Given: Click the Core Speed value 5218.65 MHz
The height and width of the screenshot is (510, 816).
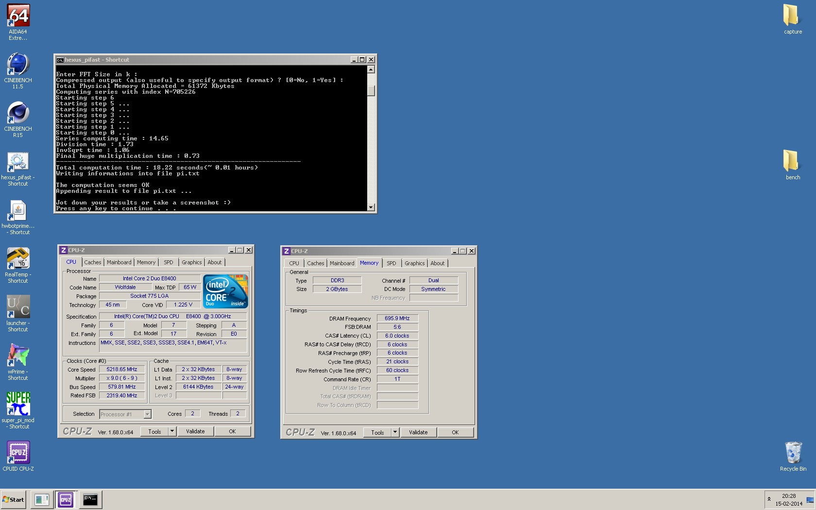Looking at the screenshot, I should pos(122,370).
